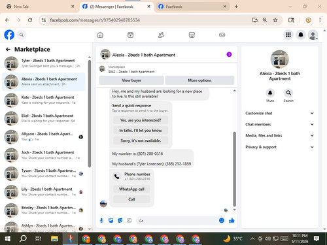Open the notifications bell in the header
Viewport: 327px width, 245px height.
tap(301, 35)
